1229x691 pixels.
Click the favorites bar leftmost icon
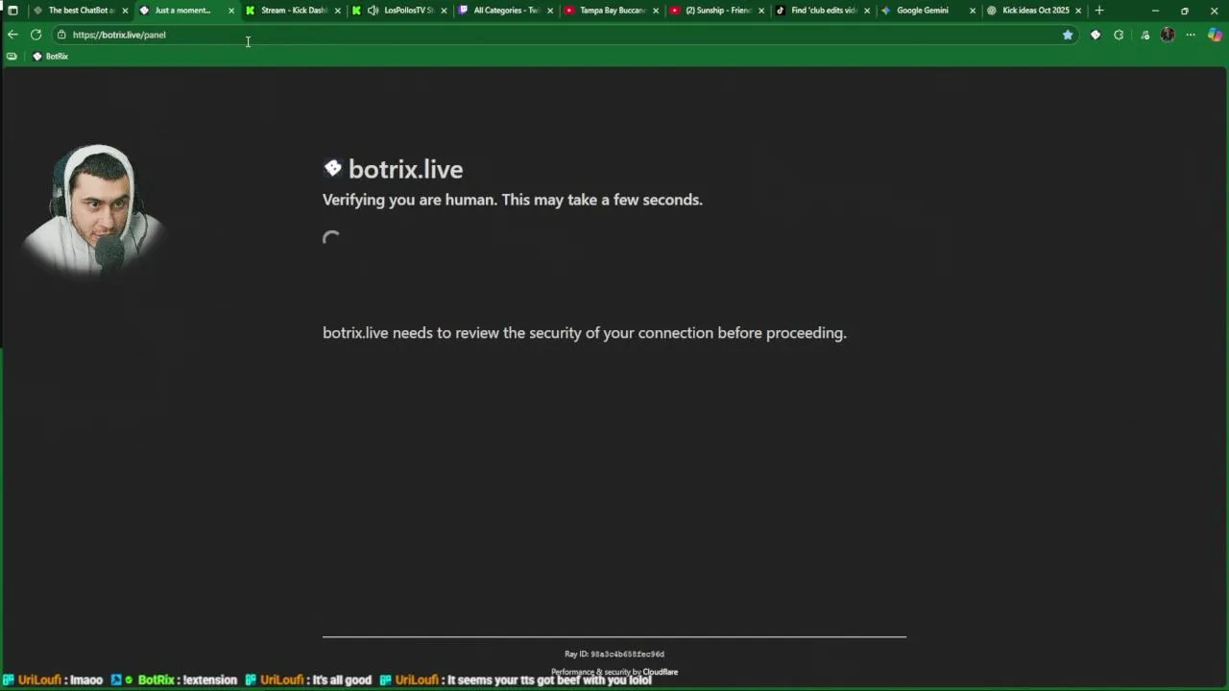12,57
